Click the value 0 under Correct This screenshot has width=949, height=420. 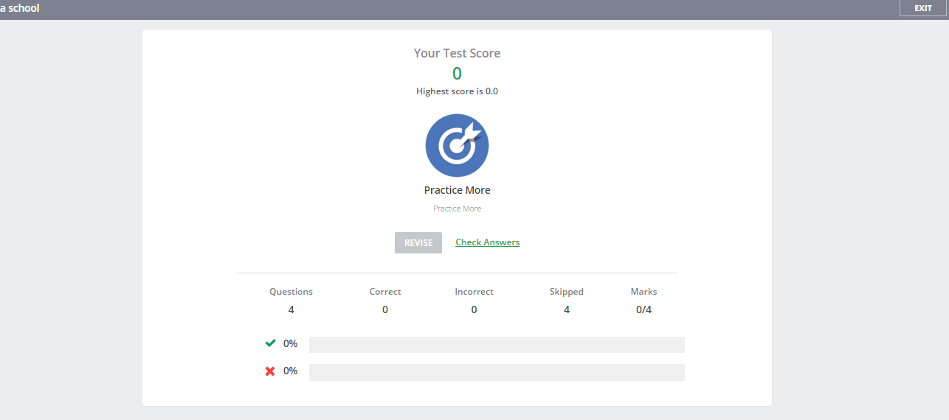385,309
